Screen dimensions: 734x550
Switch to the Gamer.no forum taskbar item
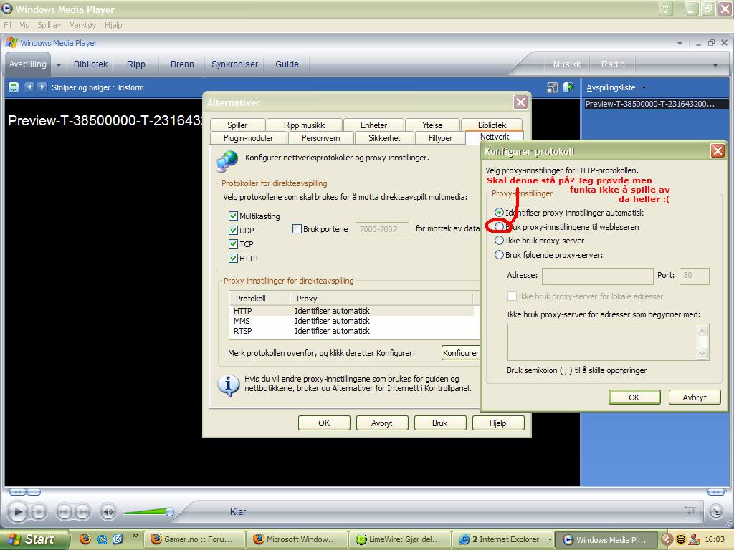[194, 539]
